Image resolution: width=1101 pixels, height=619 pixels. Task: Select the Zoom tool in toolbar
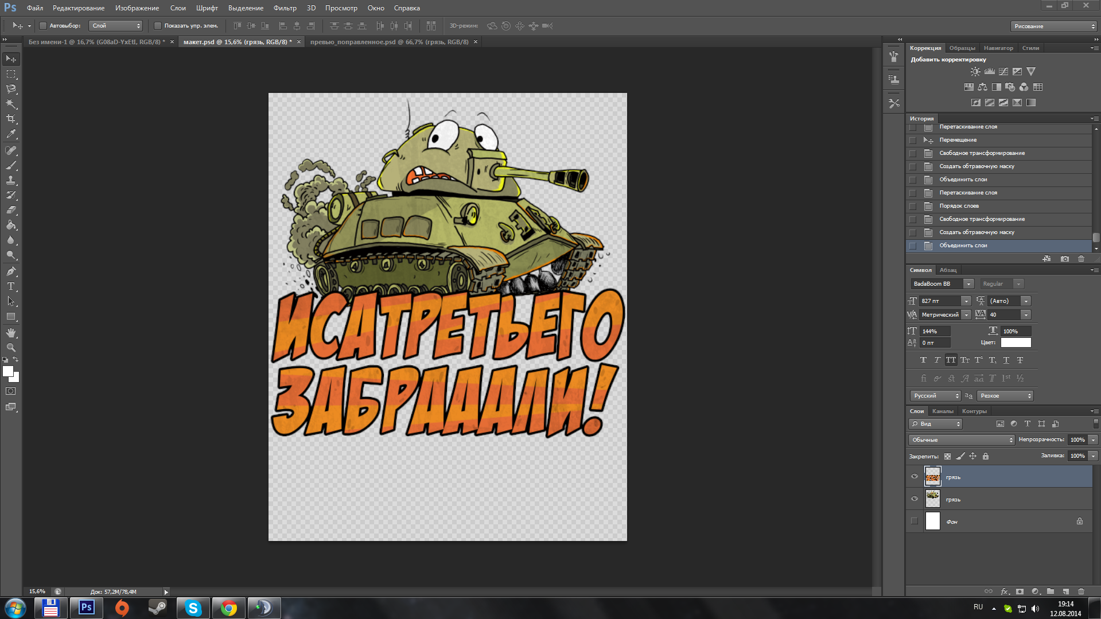click(x=11, y=348)
